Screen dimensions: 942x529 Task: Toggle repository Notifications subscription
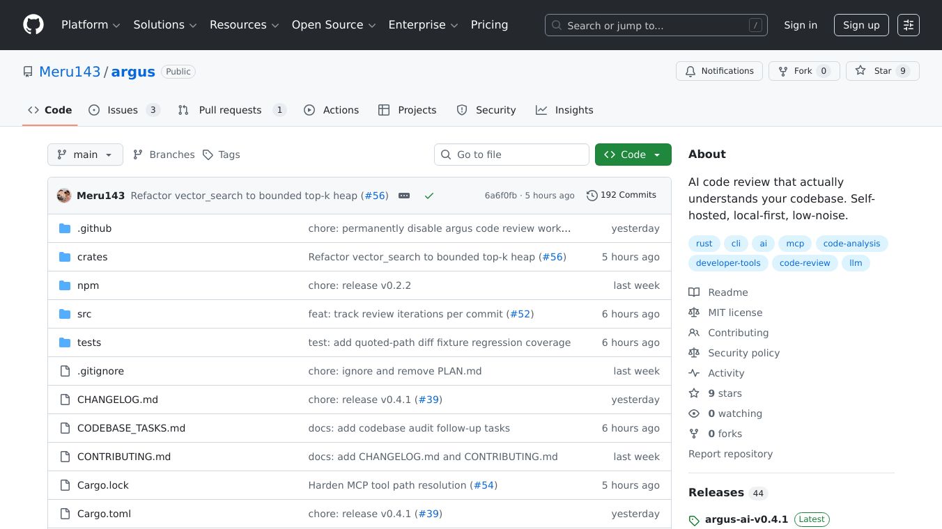pyautogui.click(x=719, y=71)
